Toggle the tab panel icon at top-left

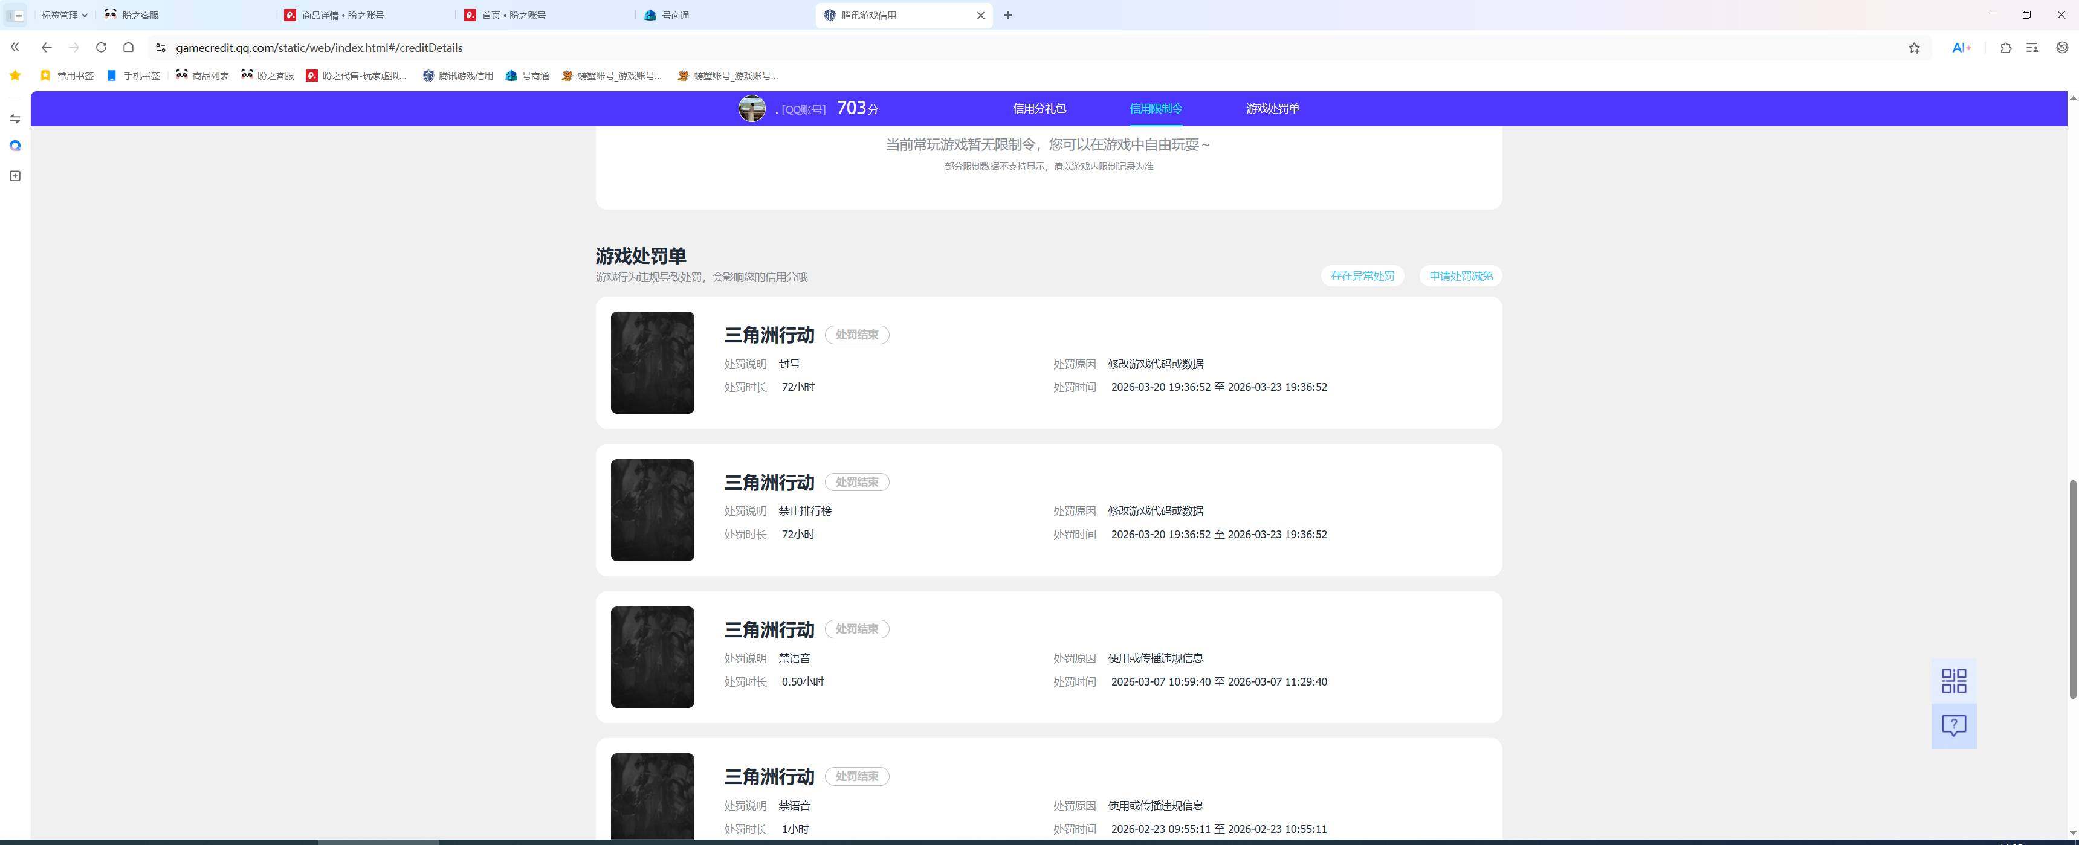tap(15, 15)
